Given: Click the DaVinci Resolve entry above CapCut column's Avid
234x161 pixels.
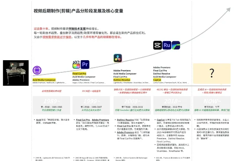Looking at the screenshot, I should pos(162,74).
